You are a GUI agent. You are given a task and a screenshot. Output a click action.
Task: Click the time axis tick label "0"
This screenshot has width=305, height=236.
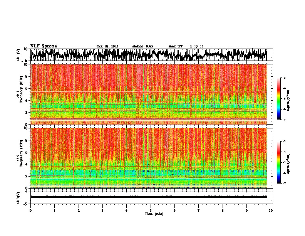point(30,211)
